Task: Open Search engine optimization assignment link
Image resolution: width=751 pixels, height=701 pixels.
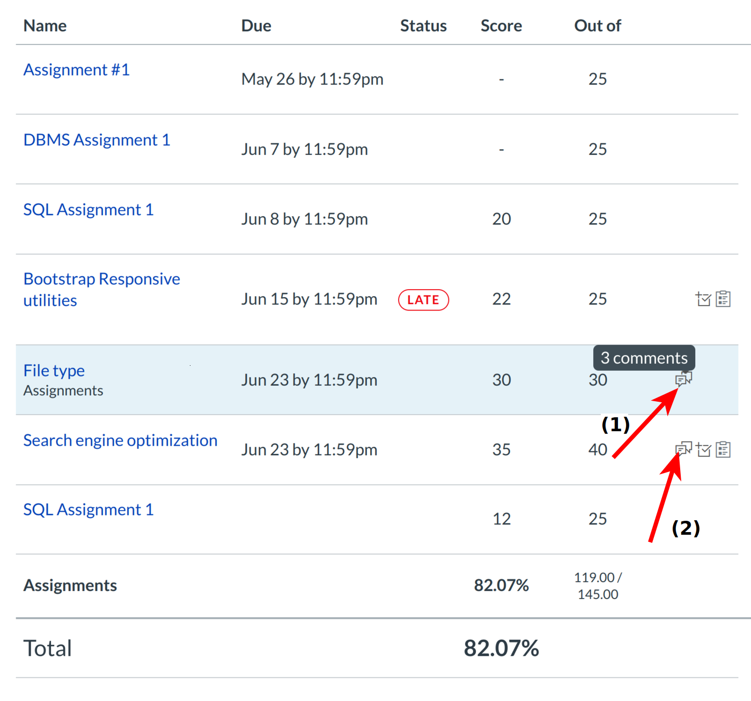Action: coord(120,440)
